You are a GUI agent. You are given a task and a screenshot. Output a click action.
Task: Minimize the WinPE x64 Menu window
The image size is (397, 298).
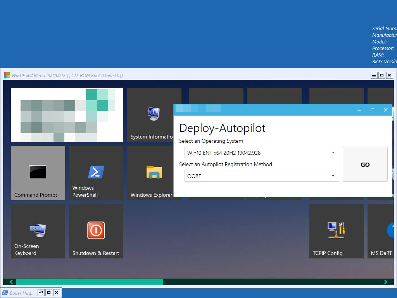point(374,75)
